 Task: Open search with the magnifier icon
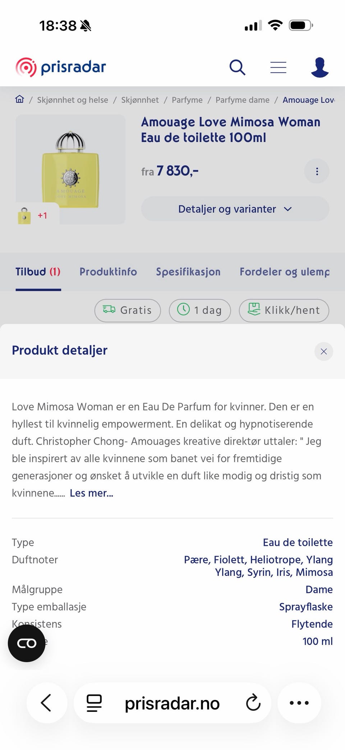click(x=237, y=67)
